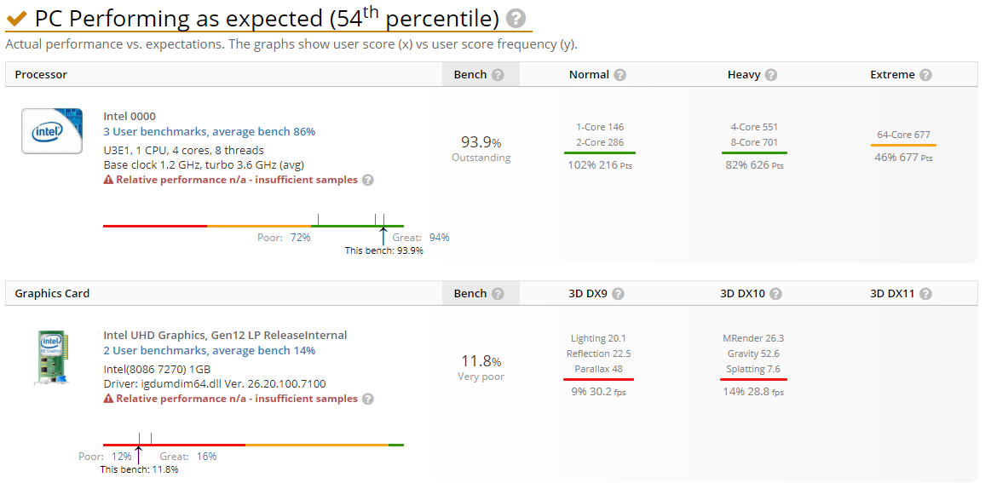The width and height of the screenshot is (991, 483).
Task: Click help icon after processor insufficient samples warning
Action: pos(368,180)
